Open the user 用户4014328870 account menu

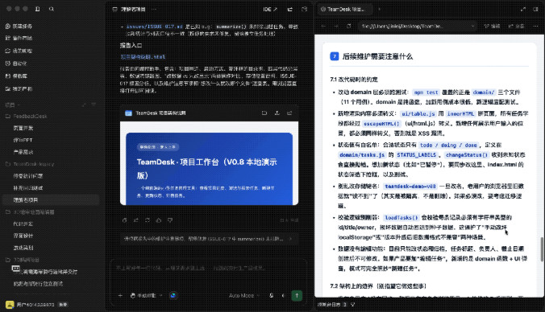click(36, 305)
